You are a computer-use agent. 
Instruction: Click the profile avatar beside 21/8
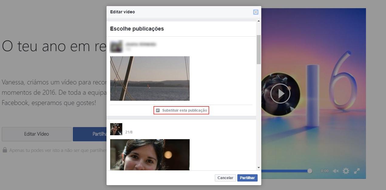[x=116, y=129]
